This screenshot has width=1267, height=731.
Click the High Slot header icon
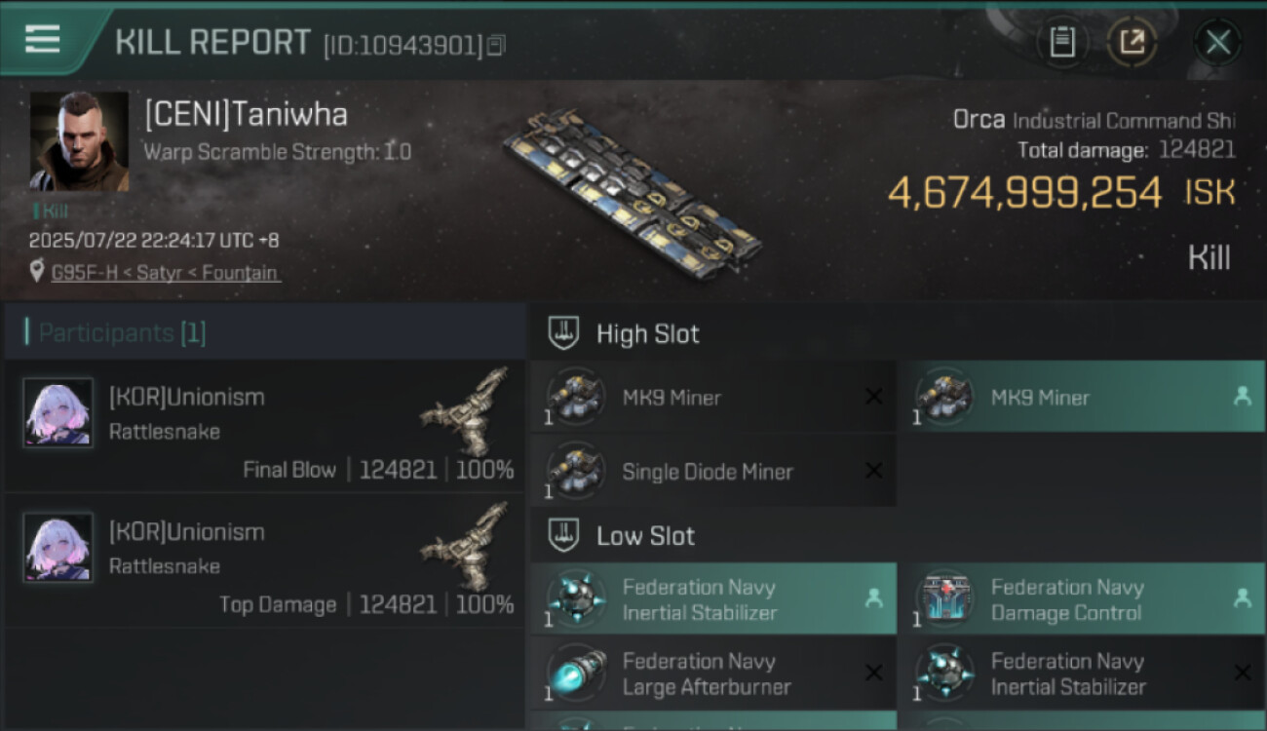pos(565,333)
